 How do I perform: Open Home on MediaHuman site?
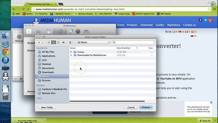coord(121,25)
